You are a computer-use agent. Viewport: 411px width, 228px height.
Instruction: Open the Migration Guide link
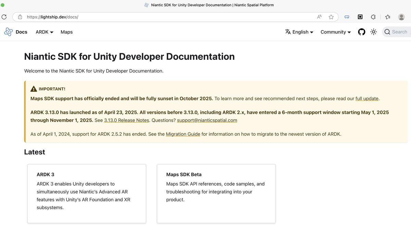coord(183,134)
